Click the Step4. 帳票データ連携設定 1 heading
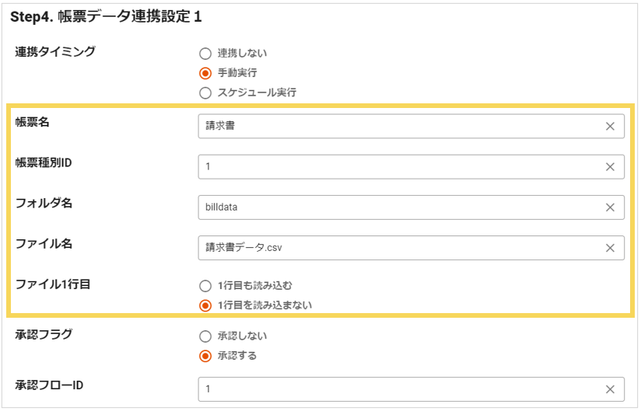The width and height of the screenshot is (641, 411). click(107, 16)
